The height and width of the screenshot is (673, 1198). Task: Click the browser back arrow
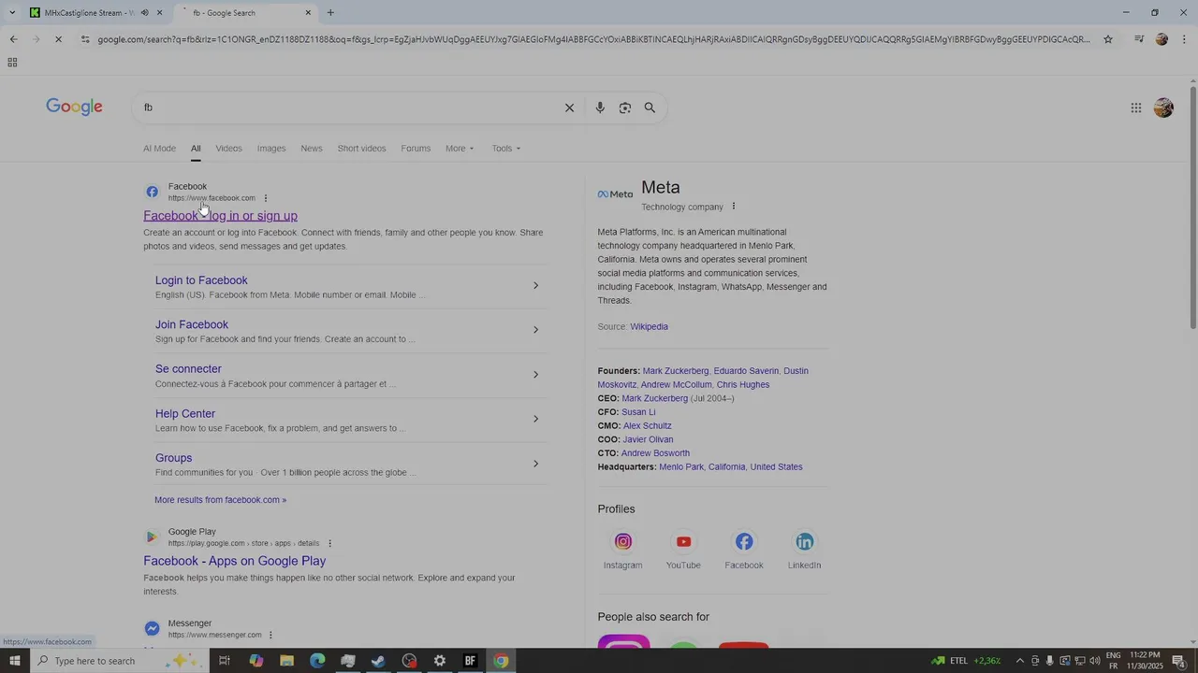point(13,39)
